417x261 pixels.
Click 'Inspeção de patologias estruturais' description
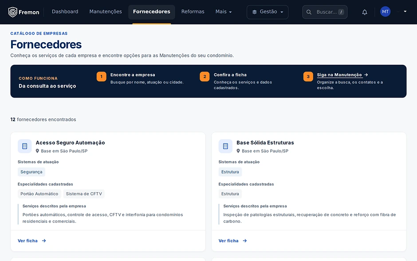(x=310, y=218)
